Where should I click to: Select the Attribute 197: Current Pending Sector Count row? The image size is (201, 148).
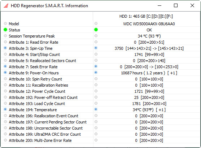coord(100,122)
